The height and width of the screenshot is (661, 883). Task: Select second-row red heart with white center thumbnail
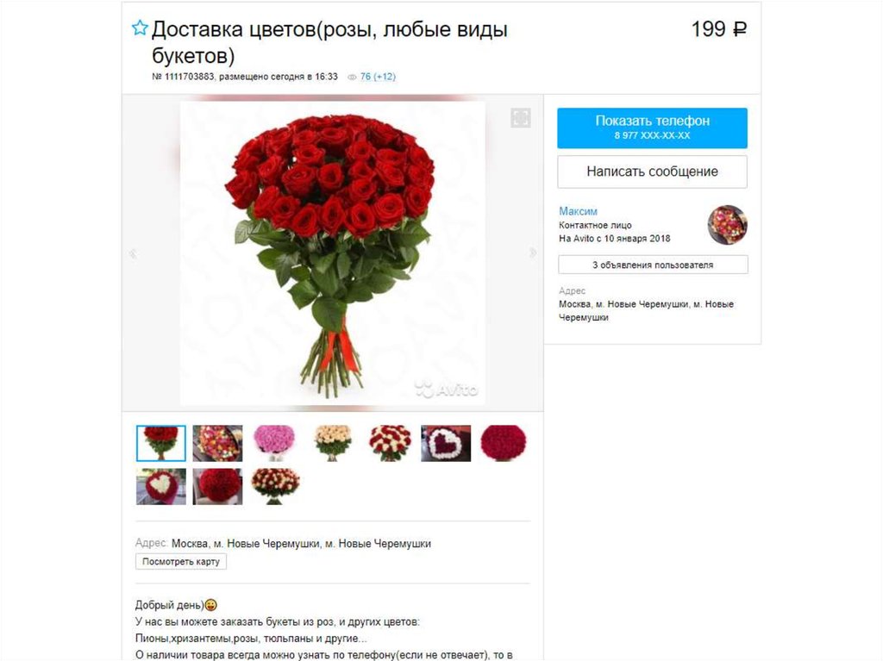(161, 486)
